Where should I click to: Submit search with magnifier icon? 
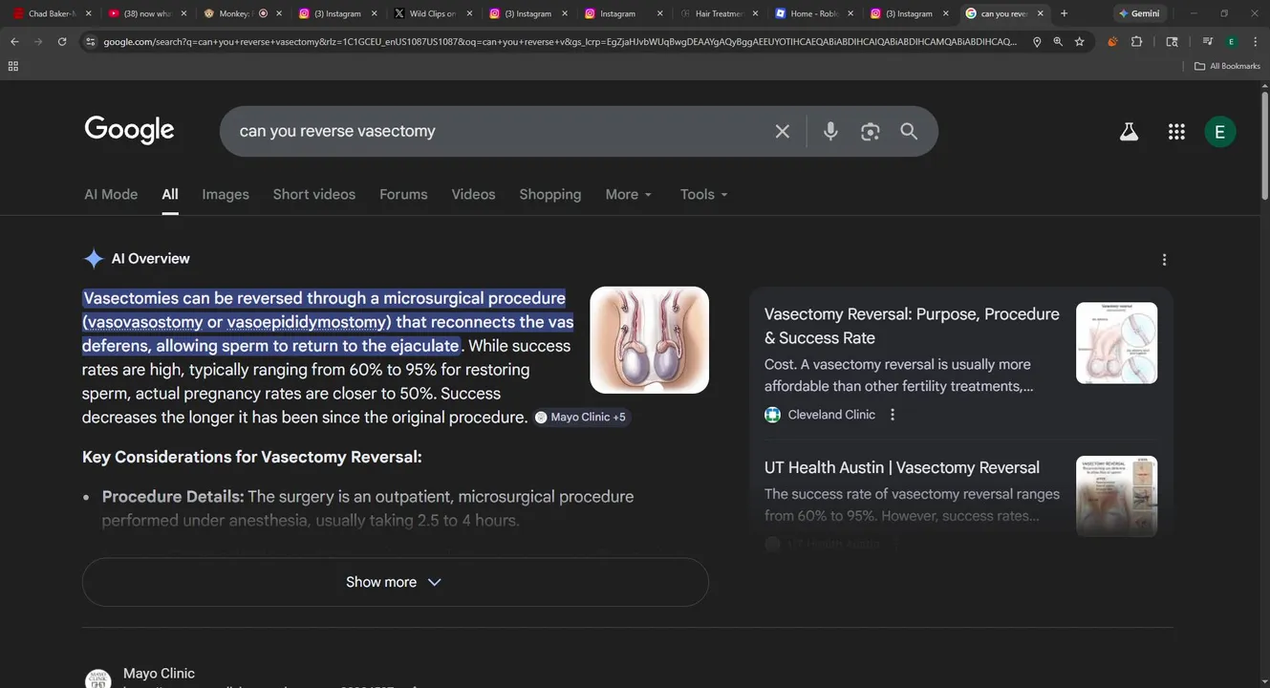pyautogui.click(x=909, y=132)
